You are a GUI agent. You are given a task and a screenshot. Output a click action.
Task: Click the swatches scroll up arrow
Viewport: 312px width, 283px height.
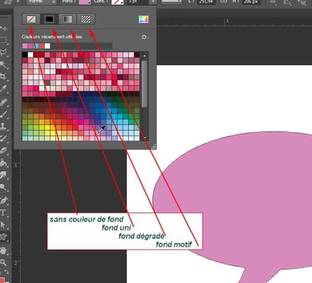(x=145, y=56)
